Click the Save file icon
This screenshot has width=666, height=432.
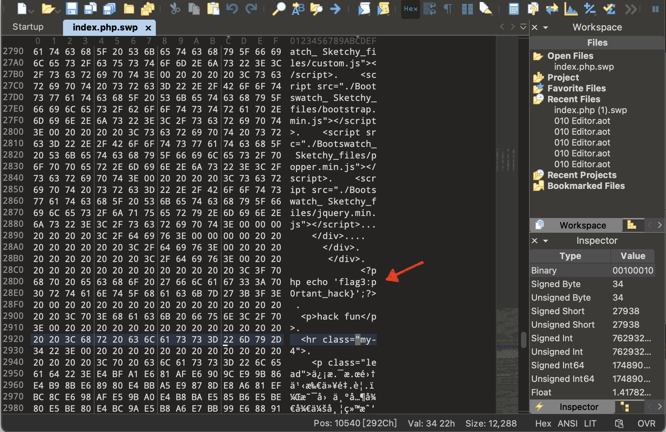coord(71,9)
